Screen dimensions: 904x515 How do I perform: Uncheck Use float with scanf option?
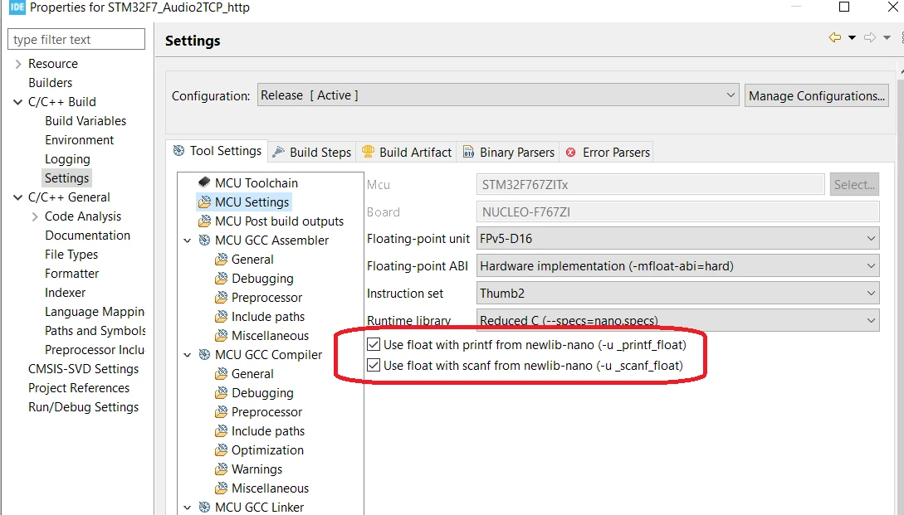pyautogui.click(x=374, y=365)
